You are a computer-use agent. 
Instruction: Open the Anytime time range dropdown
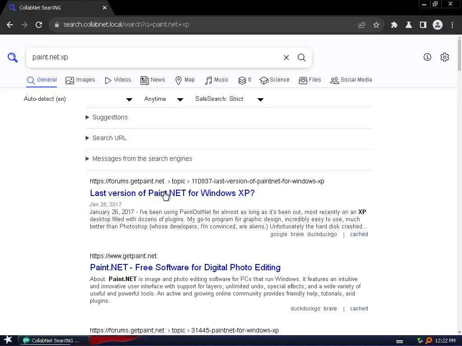click(x=164, y=99)
